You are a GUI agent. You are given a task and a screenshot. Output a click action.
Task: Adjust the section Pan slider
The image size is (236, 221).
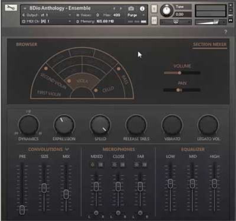[x=182, y=90]
